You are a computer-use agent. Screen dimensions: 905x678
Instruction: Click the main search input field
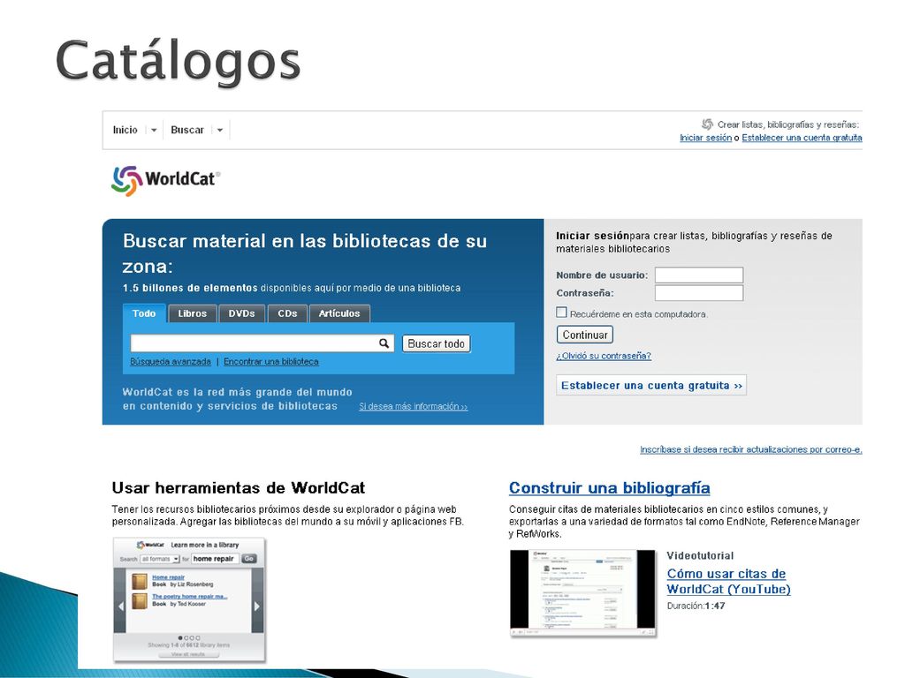click(262, 343)
